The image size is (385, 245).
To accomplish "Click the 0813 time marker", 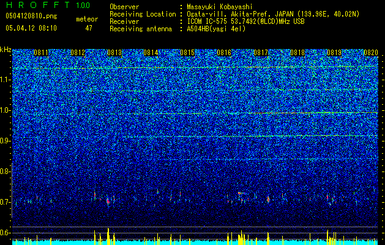I will click(x=114, y=53).
